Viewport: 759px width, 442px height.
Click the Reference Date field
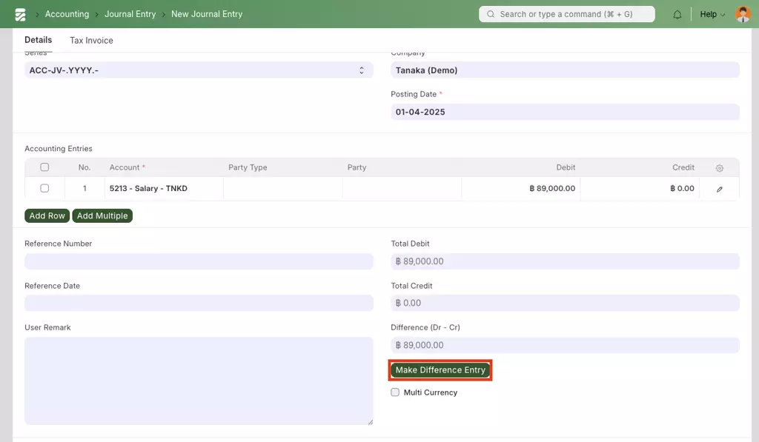tap(199, 304)
